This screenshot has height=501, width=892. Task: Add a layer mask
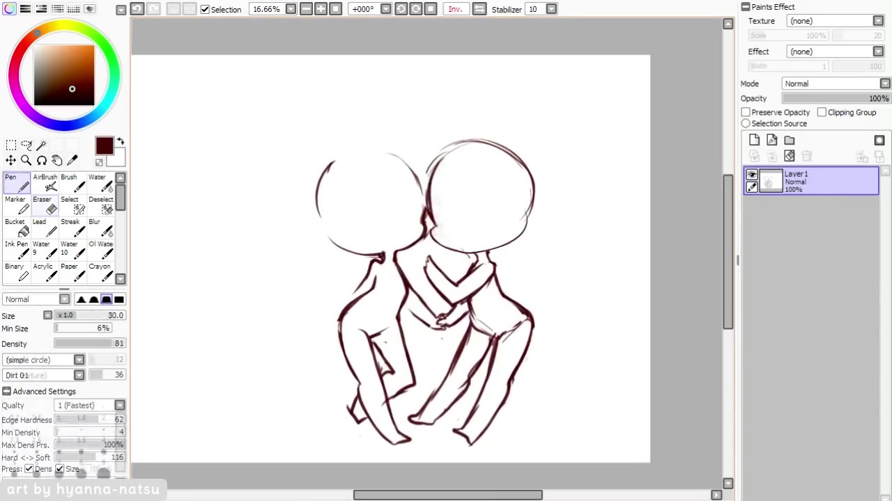pos(879,140)
